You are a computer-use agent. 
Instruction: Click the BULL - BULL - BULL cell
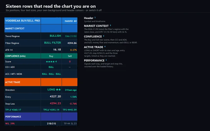[x=51, y=74]
